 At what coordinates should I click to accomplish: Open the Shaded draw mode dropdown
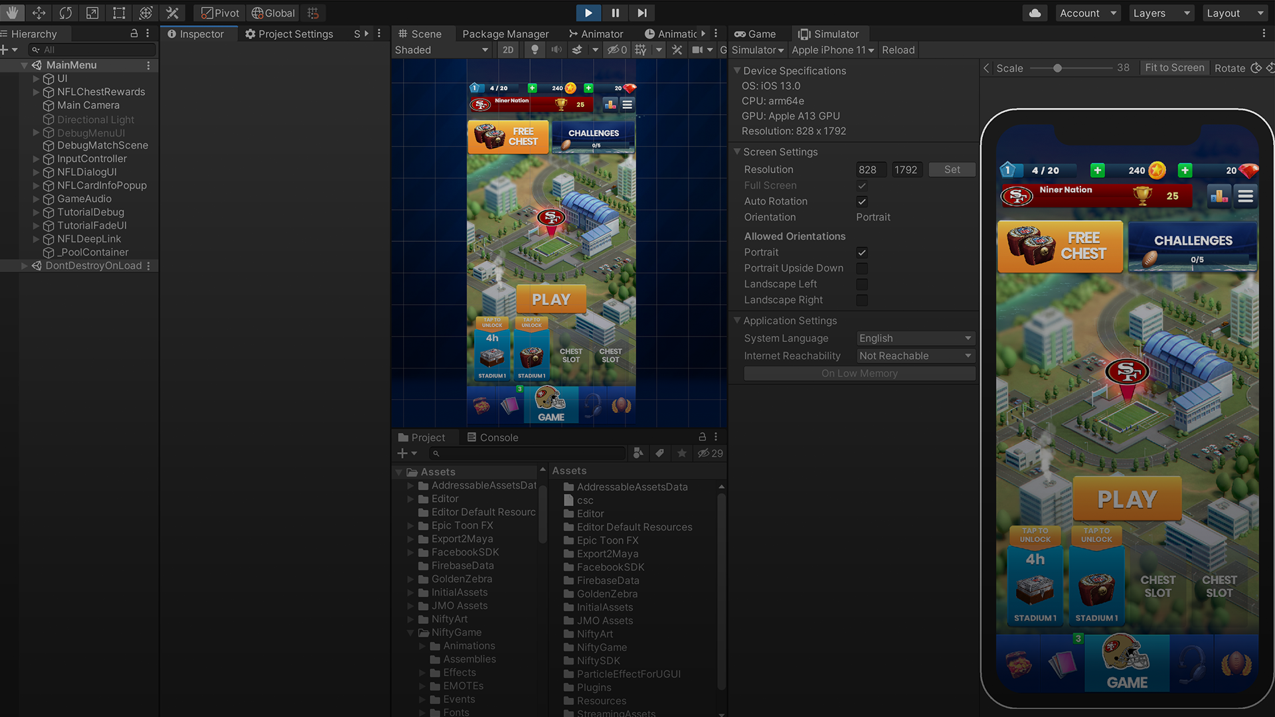[x=442, y=50]
